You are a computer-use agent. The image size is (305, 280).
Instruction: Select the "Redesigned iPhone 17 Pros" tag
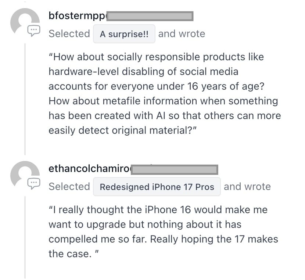click(157, 187)
